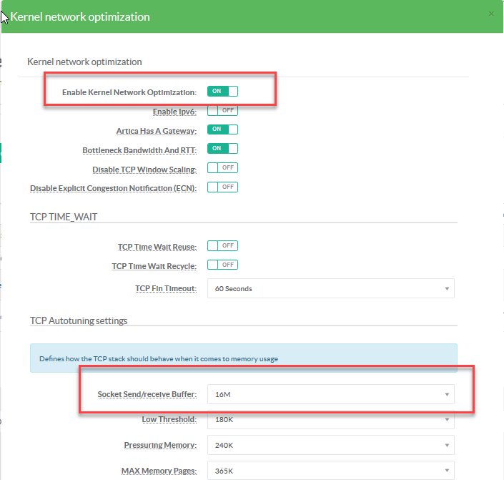Toggle Disable Explicit Congestion Notification switch
Screen dimensions: 504x480
click(x=222, y=187)
